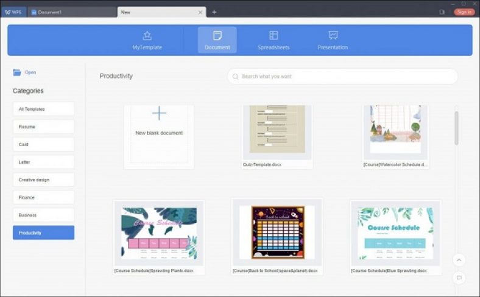The height and width of the screenshot is (297, 480).
Task: Click the plus icon for new tab
Action: point(214,12)
